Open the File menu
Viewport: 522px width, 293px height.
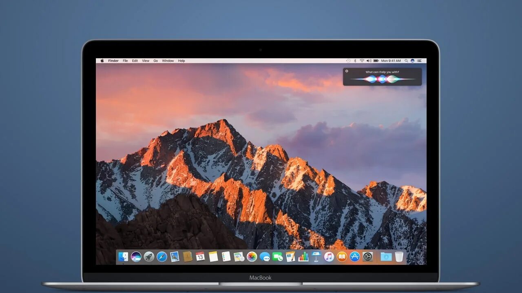pos(125,61)
